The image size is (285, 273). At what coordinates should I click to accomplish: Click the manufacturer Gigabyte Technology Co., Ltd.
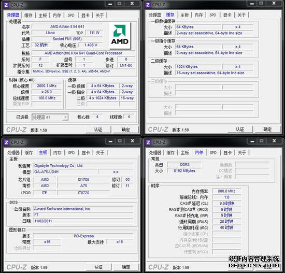pyautogui.click(x=83, y=166)
